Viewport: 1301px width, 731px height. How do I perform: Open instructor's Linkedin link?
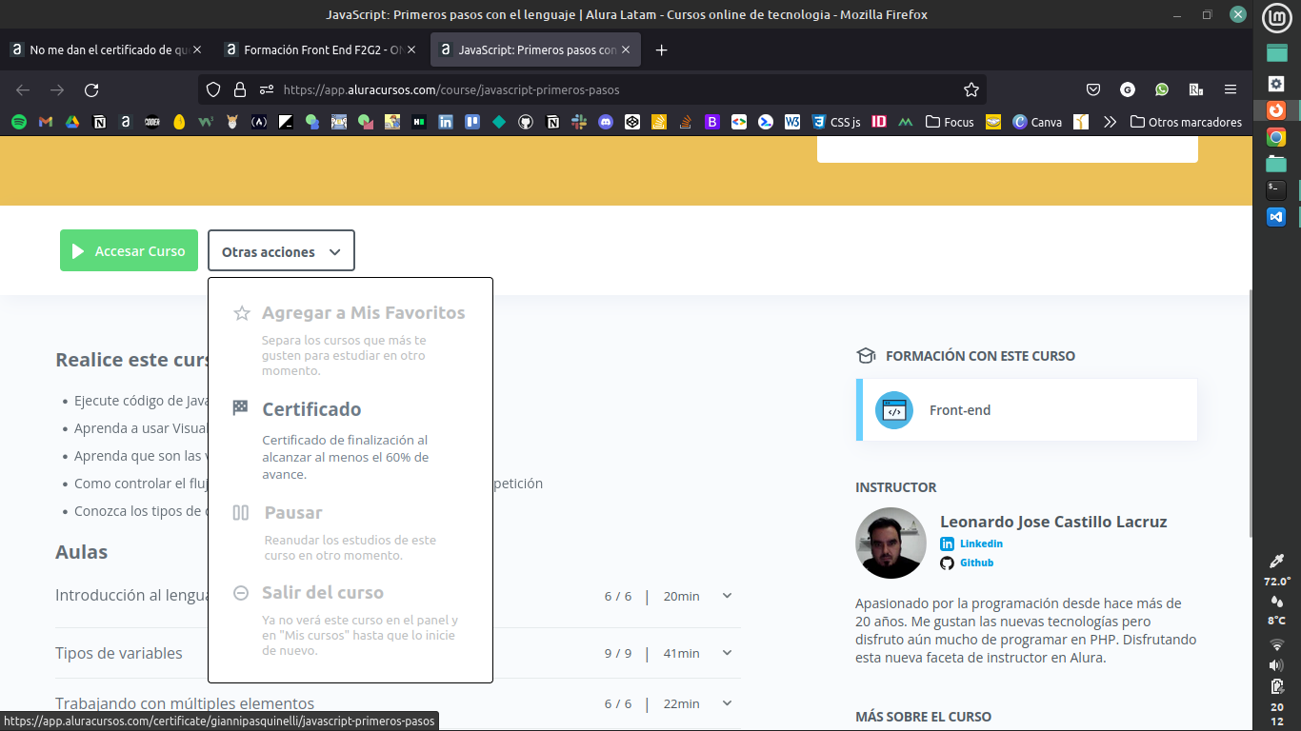click(x=981, y=543)
